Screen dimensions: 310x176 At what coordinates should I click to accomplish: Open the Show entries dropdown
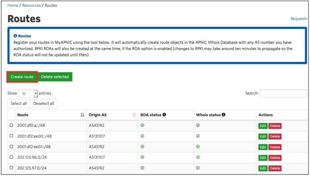point(28,93)
